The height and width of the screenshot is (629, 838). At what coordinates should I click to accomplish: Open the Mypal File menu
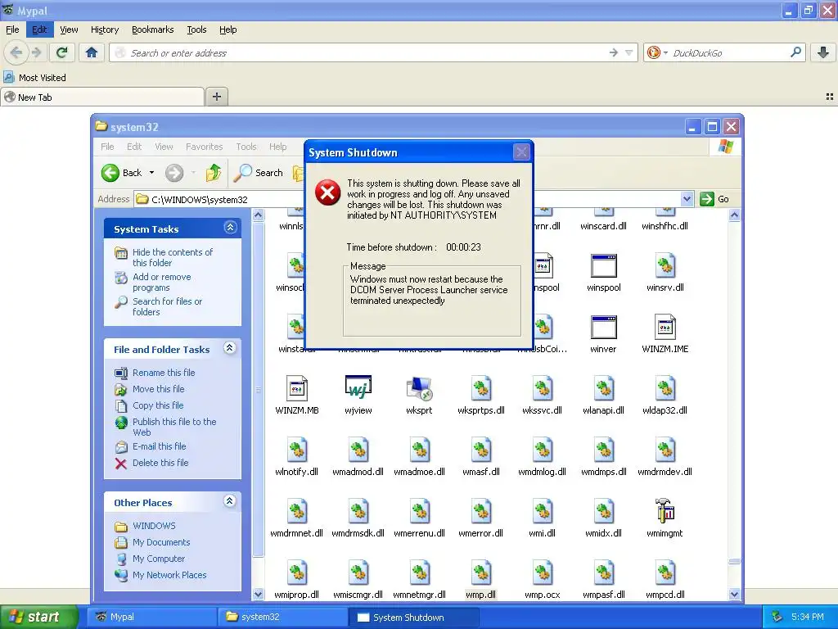pos(12,29)
